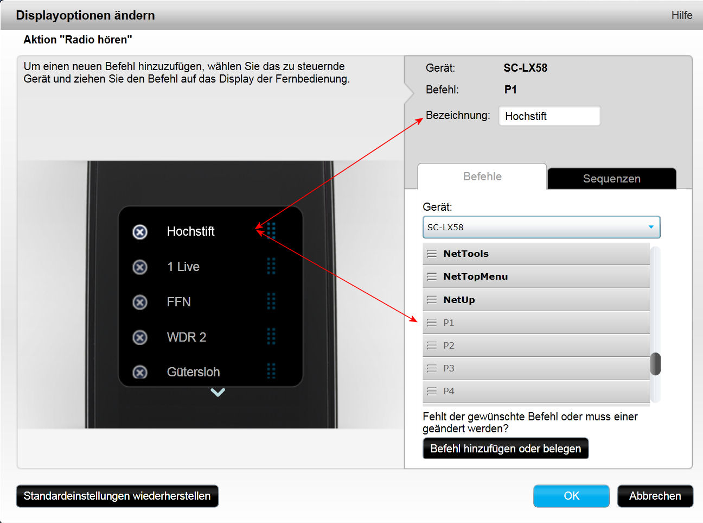This screenshot has width=703, height=523.
Task: Open the Hilfe link
Action: pos(681,15)
